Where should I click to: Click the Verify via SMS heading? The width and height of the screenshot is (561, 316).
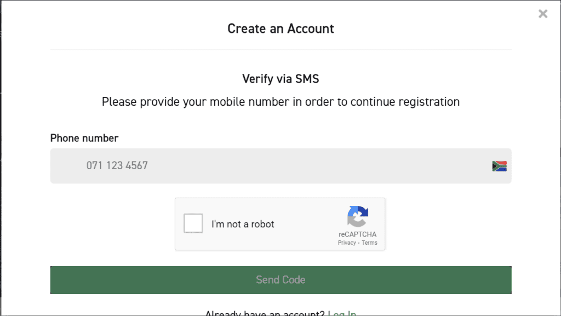point(280,79)
